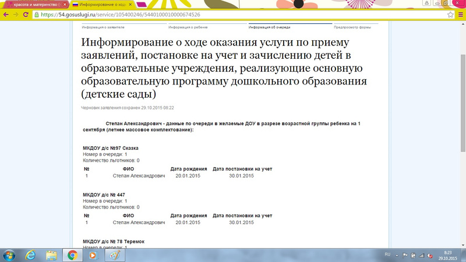Click 'Номер в очереди: 1' under № 447

tap(105, 201)
